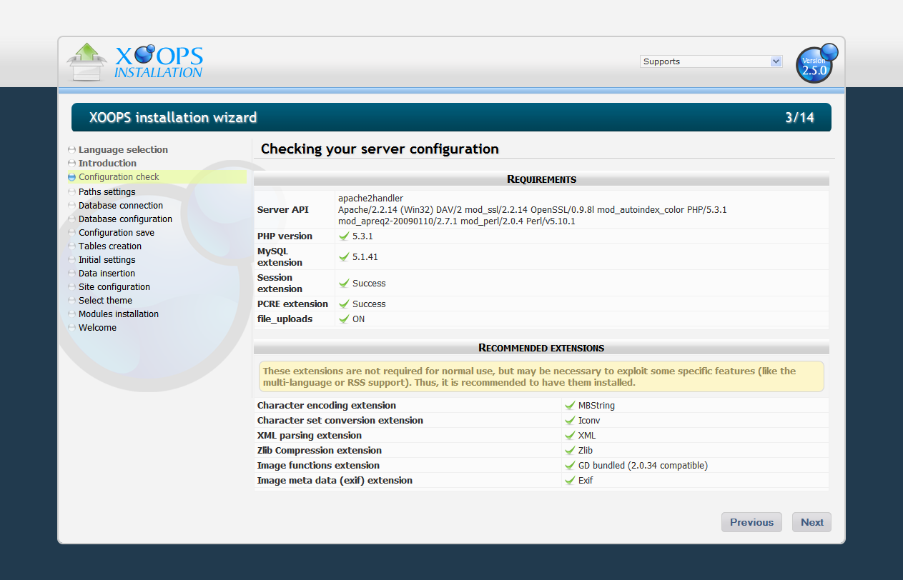Screen dimensions: 903x580
Task: Select the Welcome step
Action: [97, 327]
